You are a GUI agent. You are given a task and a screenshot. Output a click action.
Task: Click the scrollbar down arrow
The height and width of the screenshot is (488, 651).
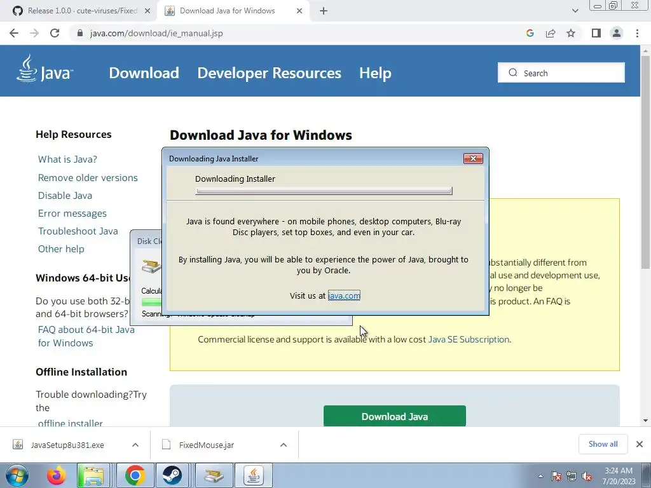(645, 421)
